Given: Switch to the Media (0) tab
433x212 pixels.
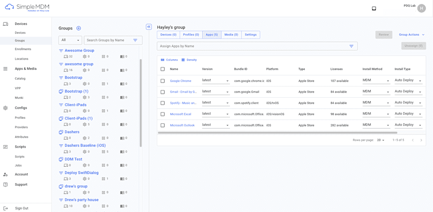Looking at the screenshot, I should coord(231,35).
